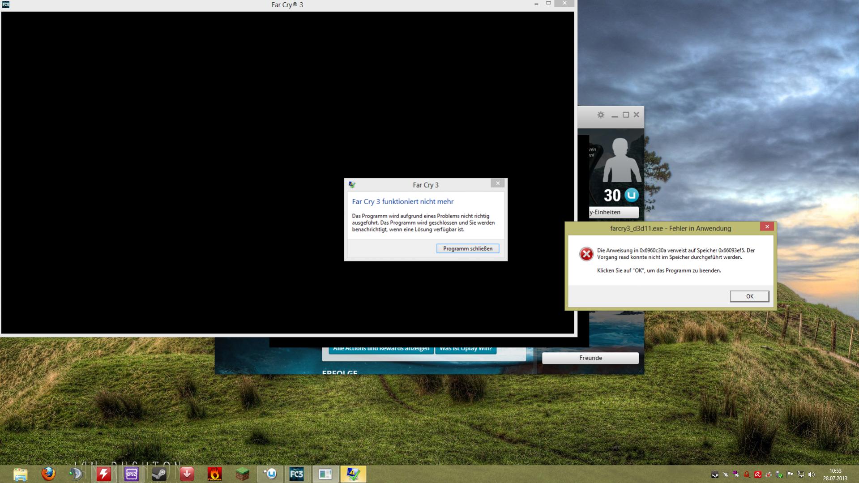Open Uplay settings gear icon

[x=601, y=115]
